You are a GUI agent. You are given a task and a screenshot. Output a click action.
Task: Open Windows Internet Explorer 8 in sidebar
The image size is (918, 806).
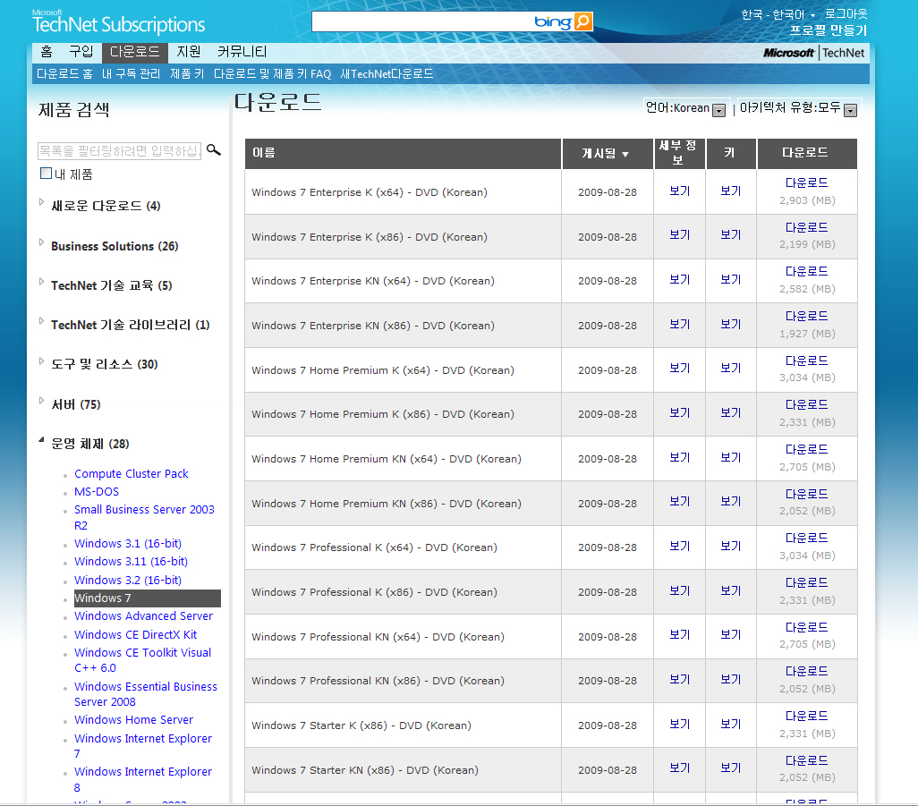[143, 779]
